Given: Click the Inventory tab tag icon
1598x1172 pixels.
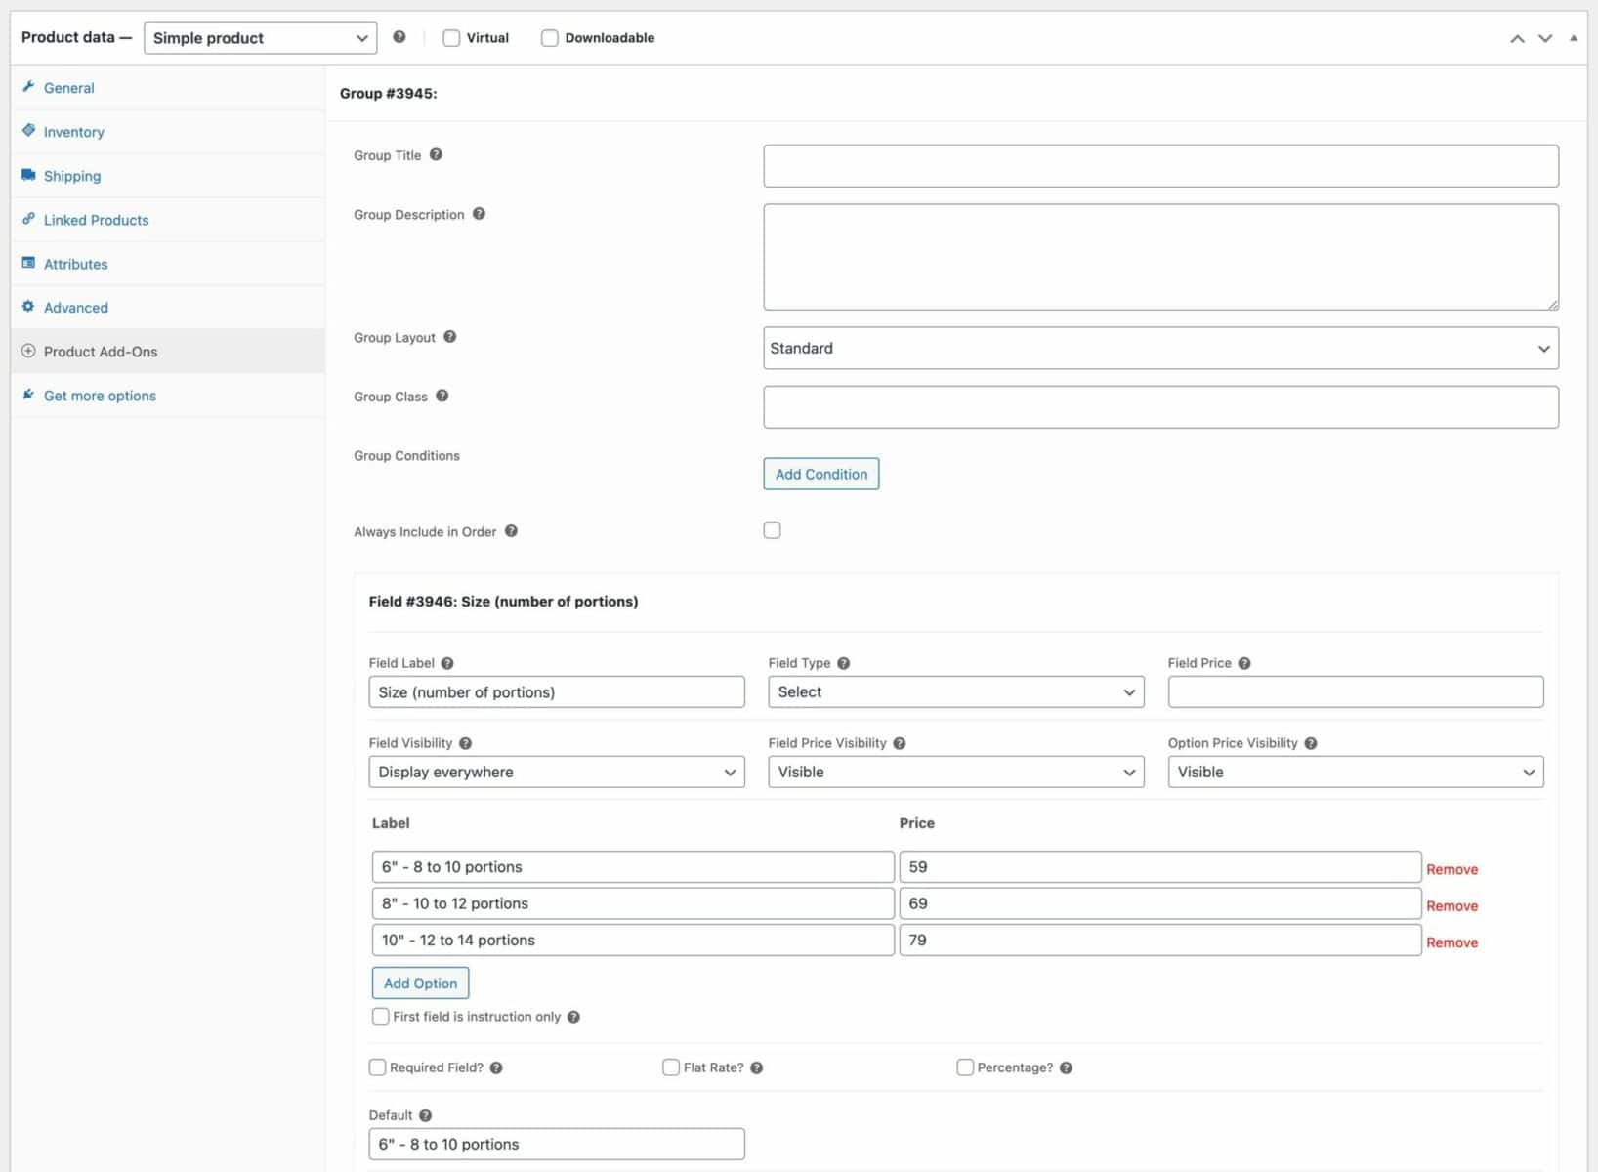Looking at the screenshot, I should coord(28,131).
